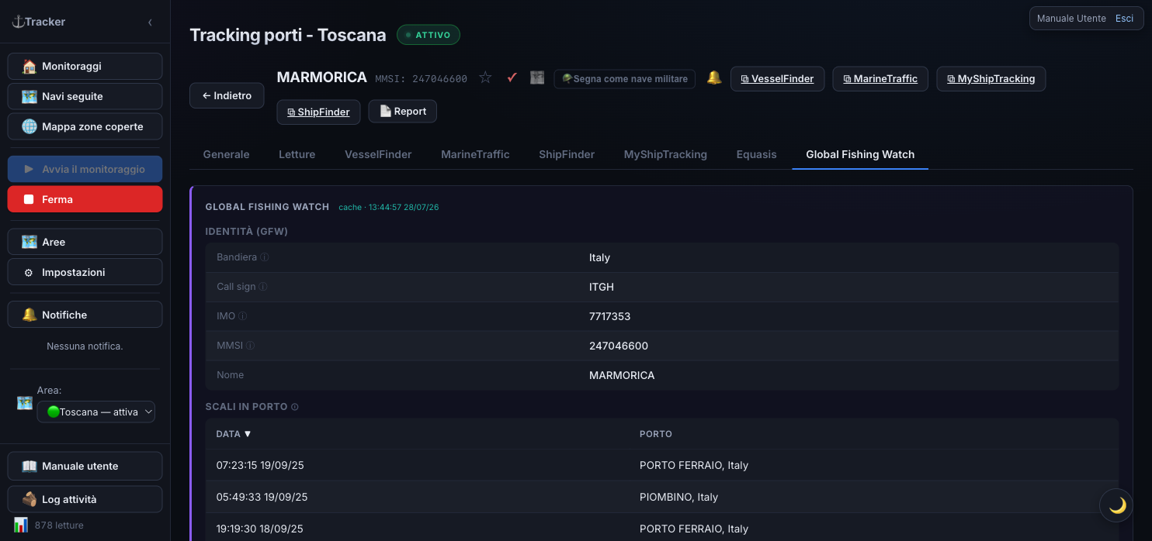Click the red Ferma button
The width and height of the screenshot is (1152, 541).
click(x=85, y=199)
